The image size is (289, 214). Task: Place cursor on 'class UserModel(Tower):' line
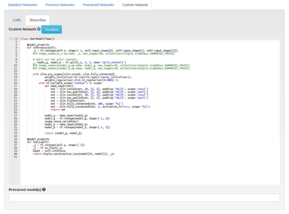[x=38, y=39]
